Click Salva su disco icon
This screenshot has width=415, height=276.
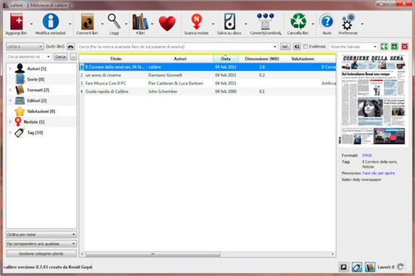coord(229,21)
